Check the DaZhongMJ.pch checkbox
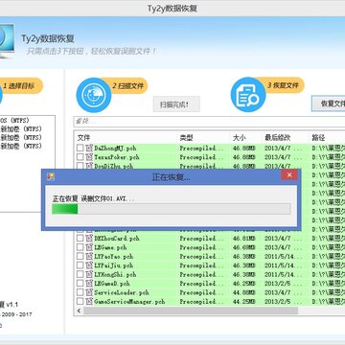This screenshot has width=345, height=345. pos(80,148)
